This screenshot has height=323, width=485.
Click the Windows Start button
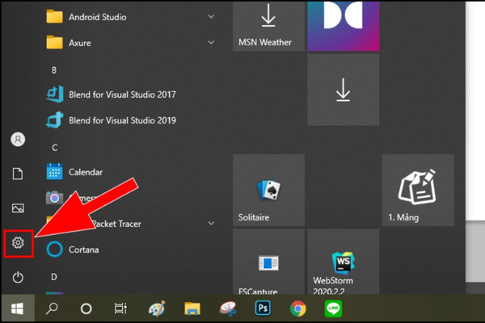point(17,308)
